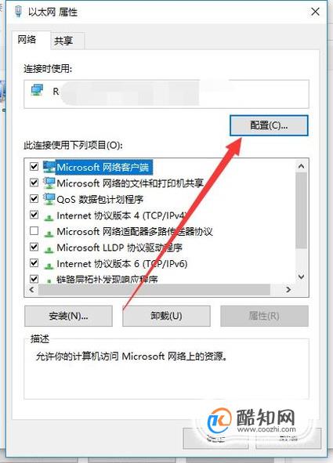Enable Microsoft 网络适配器多路传送器协议 checkbox
Screen dimensions: 333x463
click(x=34, y=230)
